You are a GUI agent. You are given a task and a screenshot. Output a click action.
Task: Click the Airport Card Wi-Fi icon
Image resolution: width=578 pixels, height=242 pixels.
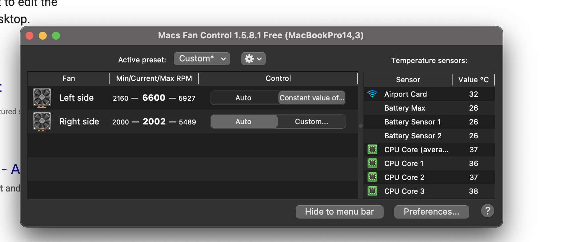[372, 94]
